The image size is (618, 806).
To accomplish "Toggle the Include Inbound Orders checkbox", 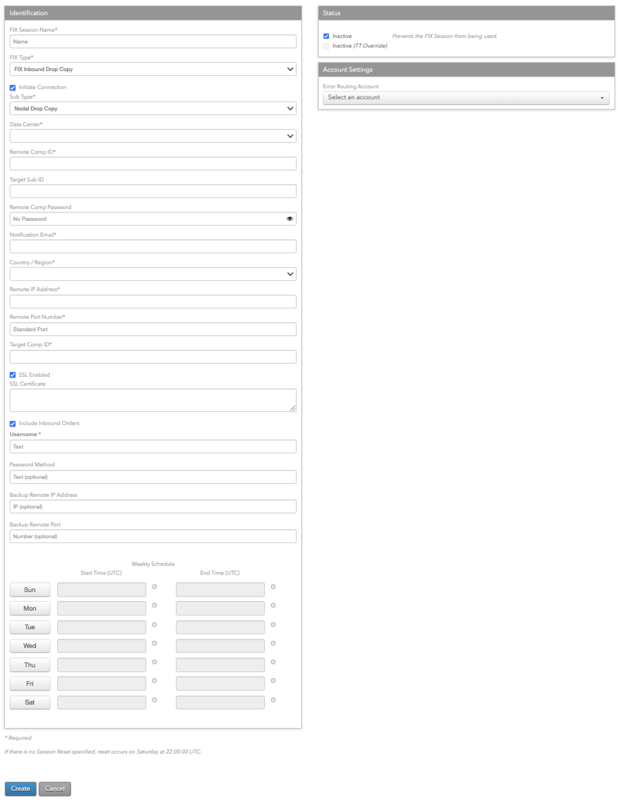I will (13, 424).
